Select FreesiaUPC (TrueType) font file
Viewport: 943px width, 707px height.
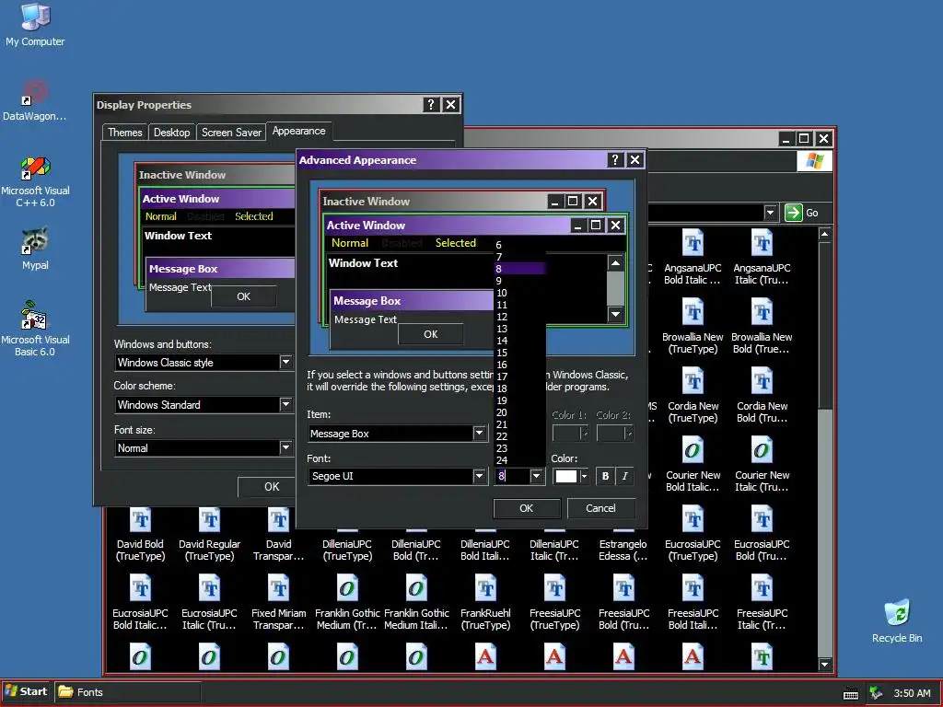(554, 602)
